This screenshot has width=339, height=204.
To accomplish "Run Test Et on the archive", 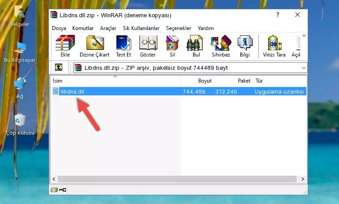I will [123, 46].
